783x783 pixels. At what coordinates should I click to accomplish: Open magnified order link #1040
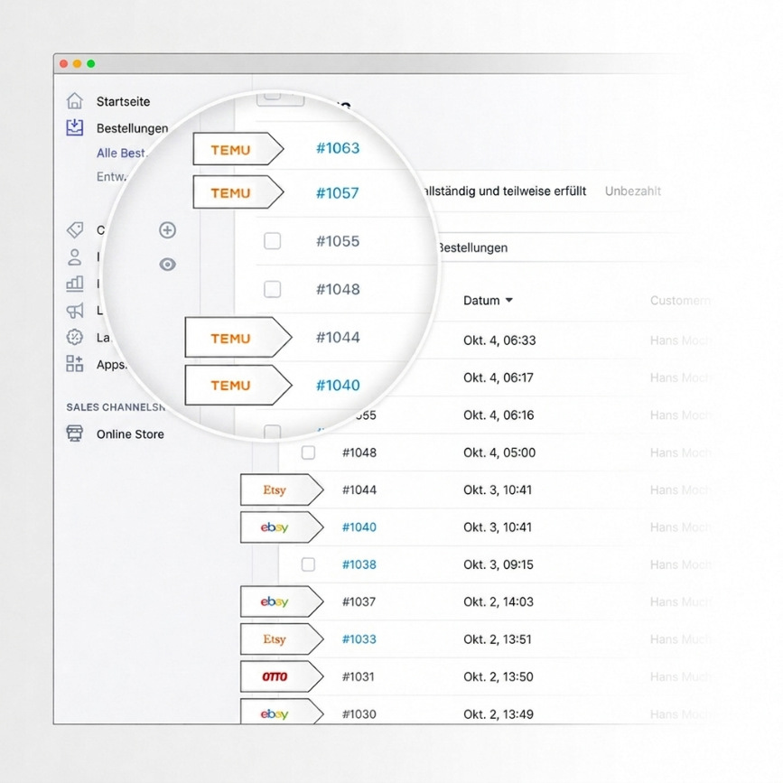pyautogui.click(x=338, y=385)
